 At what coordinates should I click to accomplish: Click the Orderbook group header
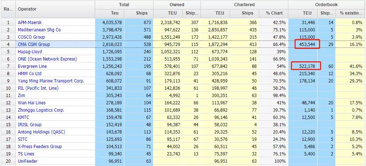[327, 5]
